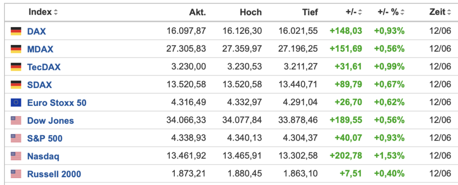Viewport: 458px width, 185px height.
Task: Click the German flag next to TecDAX
Action: (x=16, y=67)
